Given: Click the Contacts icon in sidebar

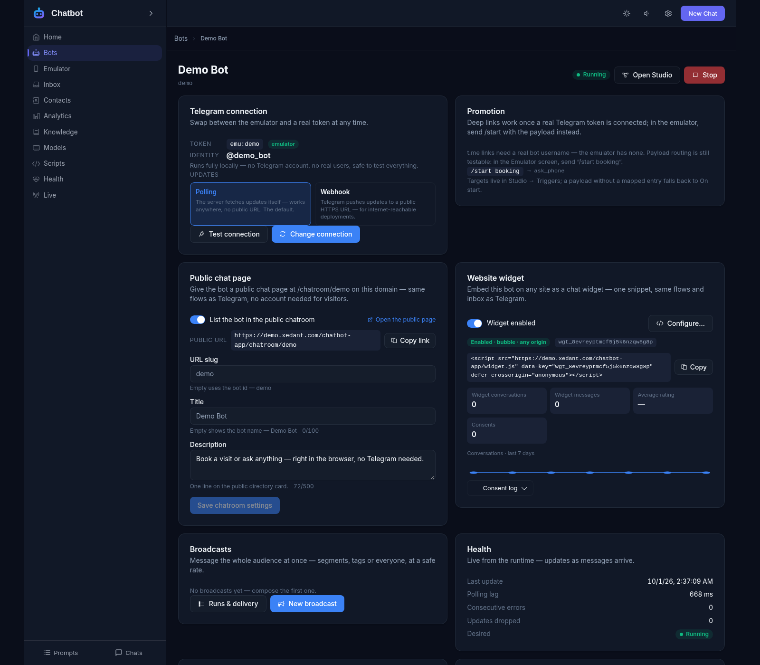Looking at the screenshot, I should click(x=36, y=100).
